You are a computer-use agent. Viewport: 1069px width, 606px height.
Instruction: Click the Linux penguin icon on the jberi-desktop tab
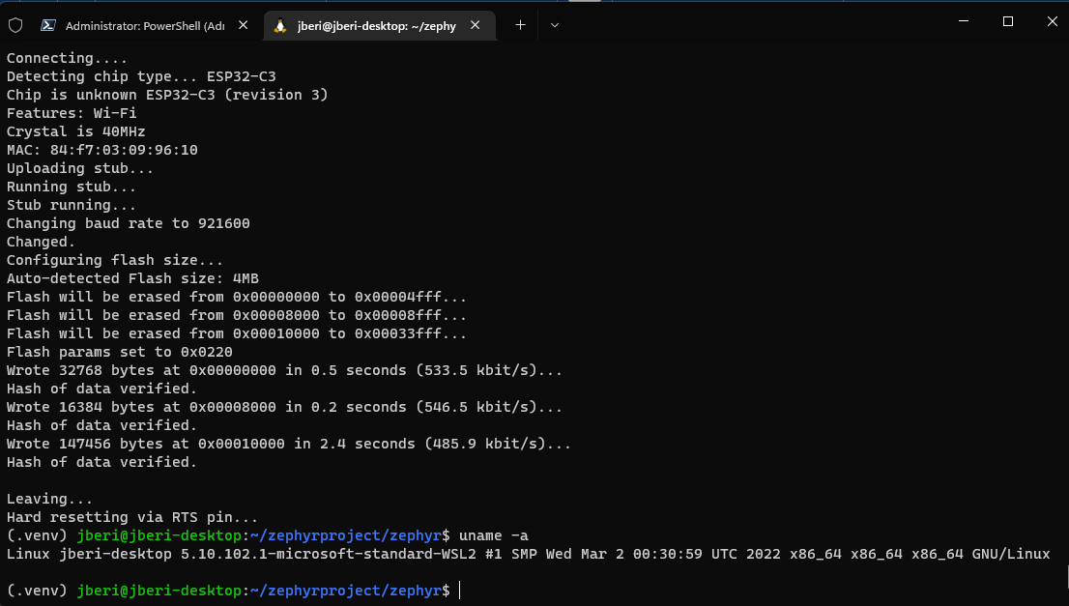click(279, 25)
